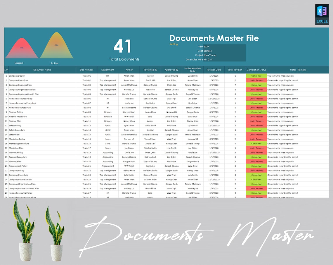Click the Completed status in Tesla-01 row
Image resolution: width=333 pixels, height=265 pixels.
[x=256, y=76]
